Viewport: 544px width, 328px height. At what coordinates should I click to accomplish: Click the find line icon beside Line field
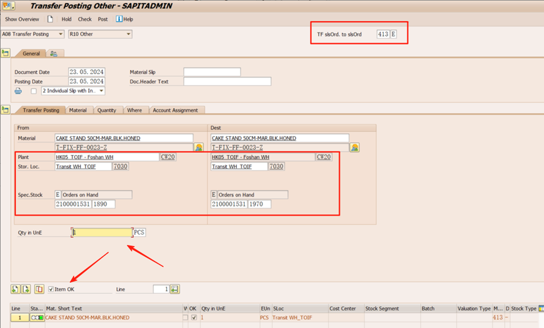click(175, 289)
